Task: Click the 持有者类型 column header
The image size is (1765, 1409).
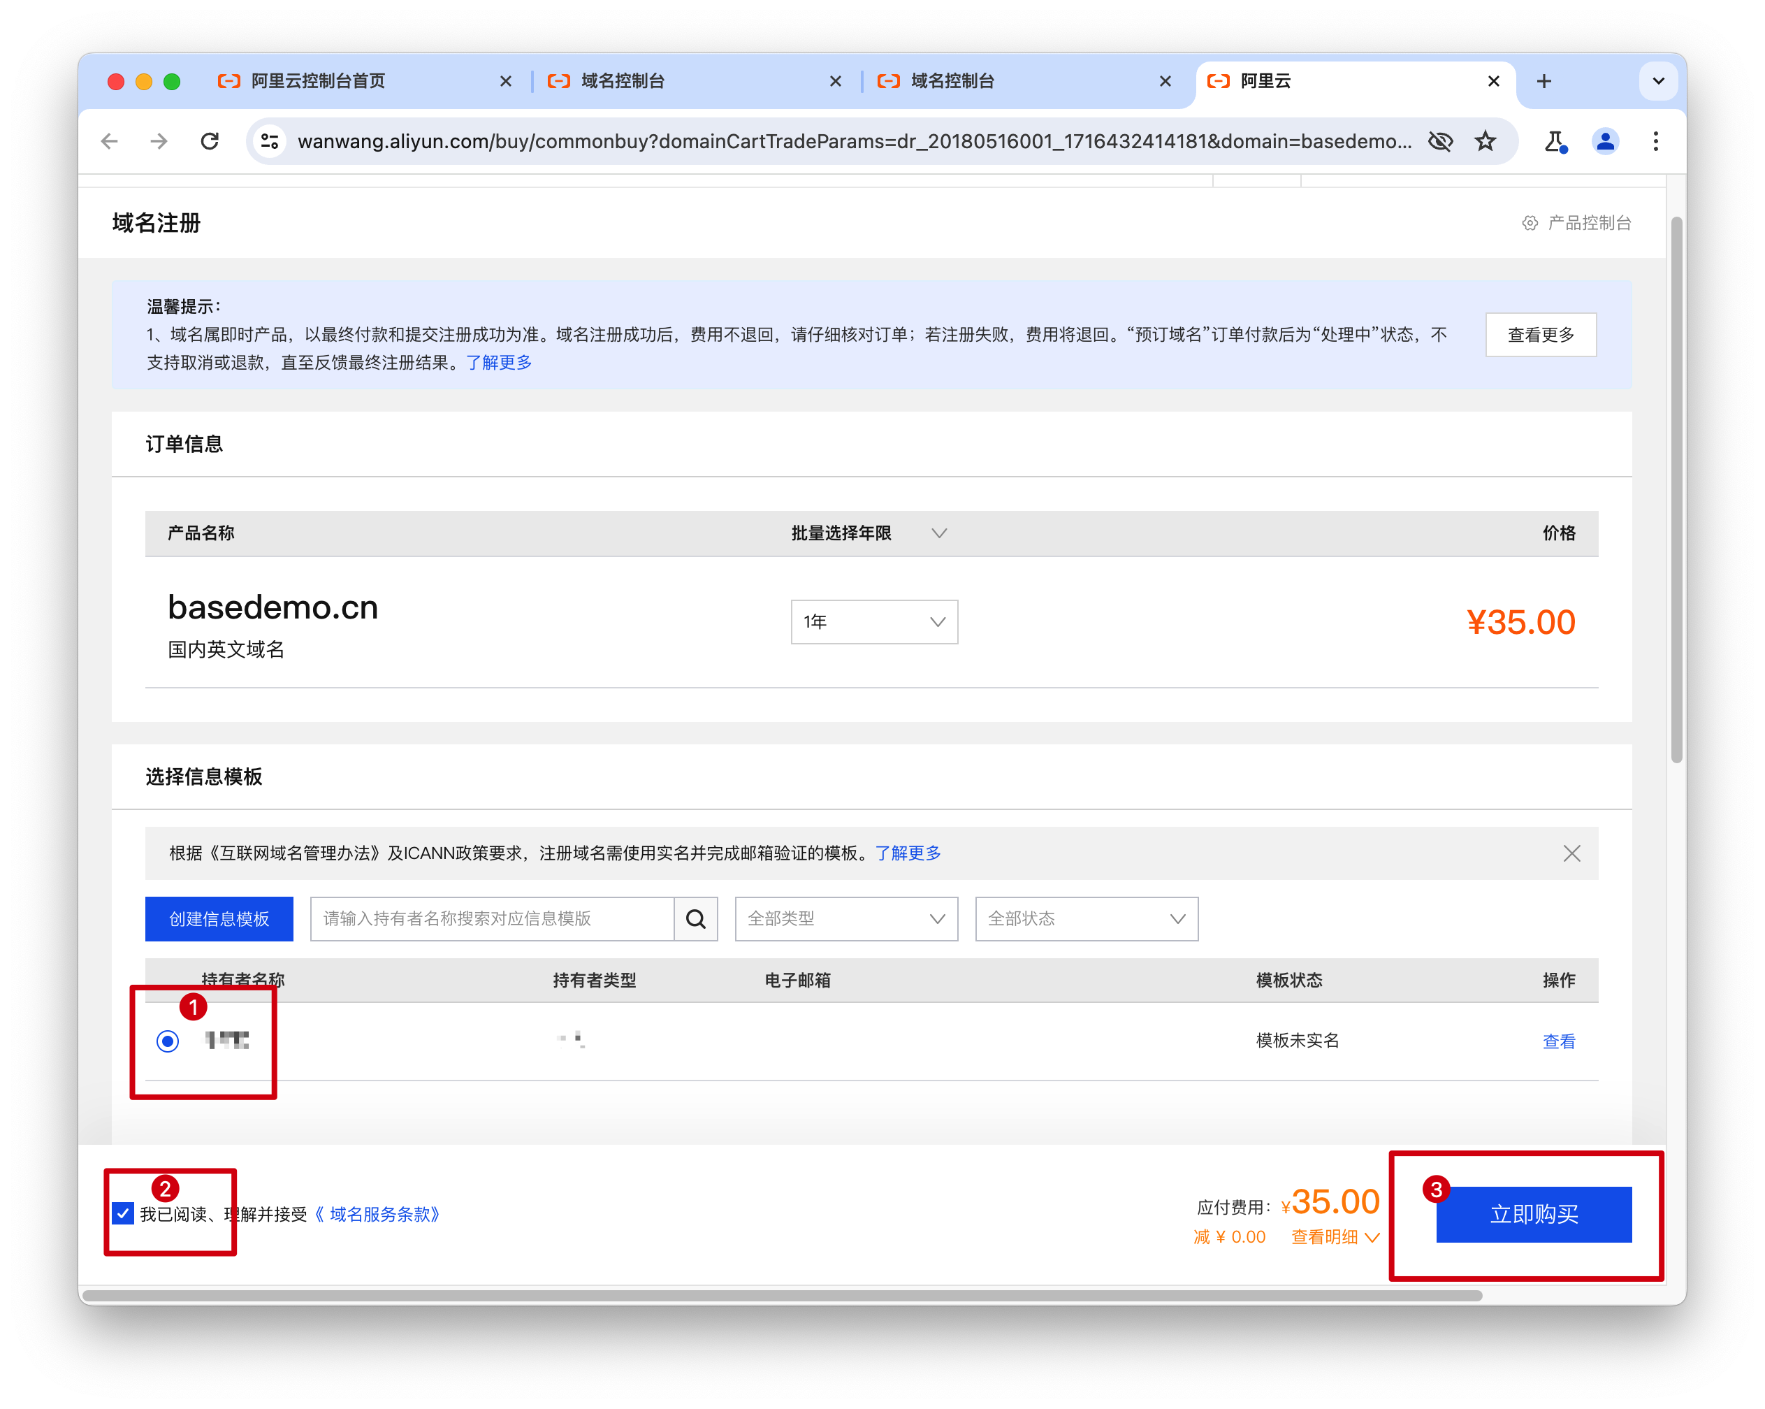Action: click(x=595, y=980)
